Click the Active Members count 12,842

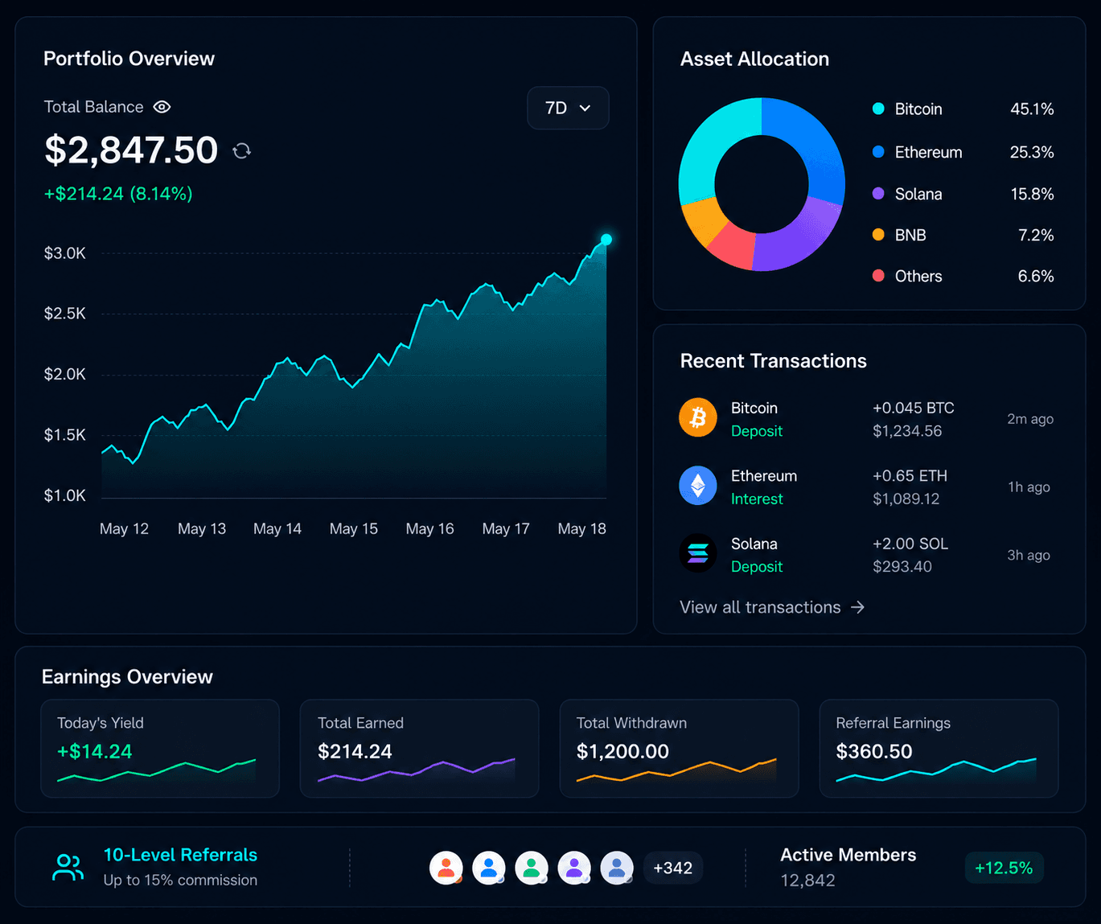pyautogui.click(x=807, y=880)
